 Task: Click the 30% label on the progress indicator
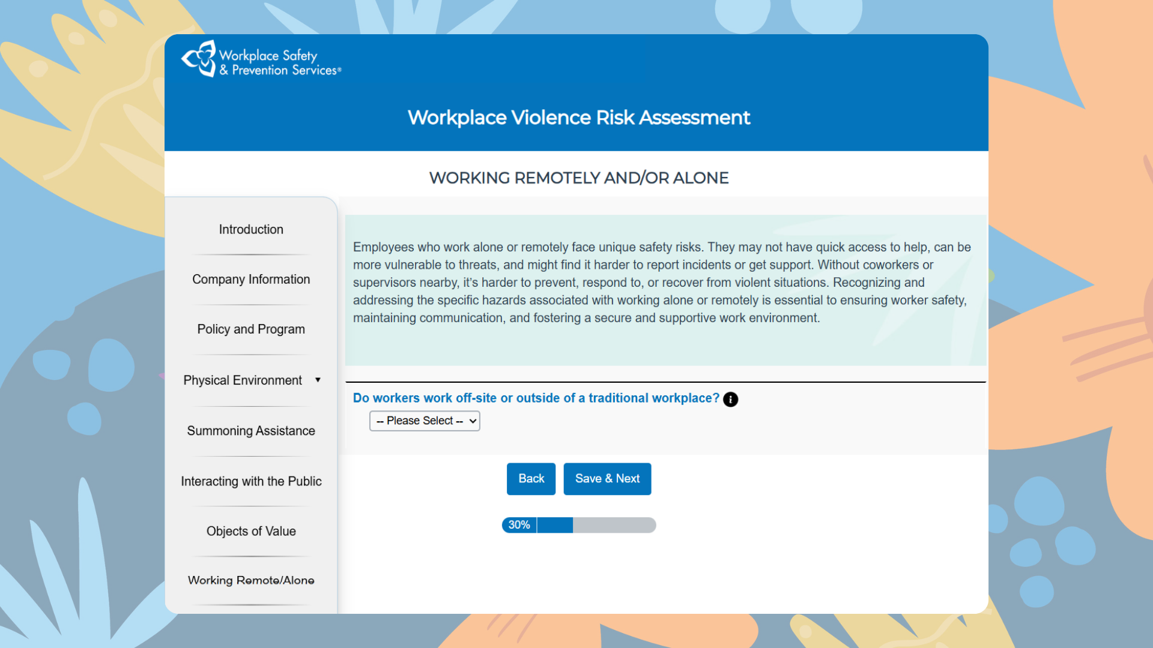click(x=519, y=524)
